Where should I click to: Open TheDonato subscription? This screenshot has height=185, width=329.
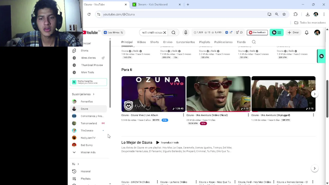pyautogui.click(x=88, y=131)
